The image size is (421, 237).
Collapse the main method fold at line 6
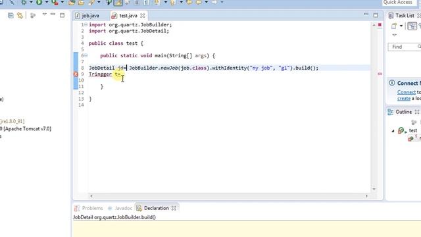pyautogui.click(x=86, y=55)
